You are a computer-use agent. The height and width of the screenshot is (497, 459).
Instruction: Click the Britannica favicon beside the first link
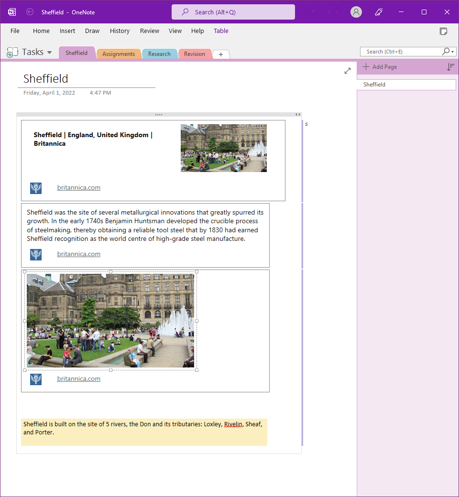click(35, 188)
